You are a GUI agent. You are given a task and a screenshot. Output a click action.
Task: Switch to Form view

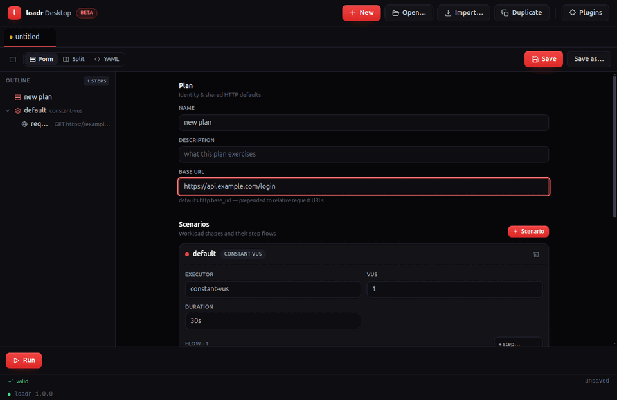coord(41,59)
